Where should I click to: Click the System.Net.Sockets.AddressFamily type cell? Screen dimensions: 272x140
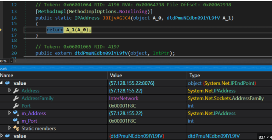tap(229, 98)
